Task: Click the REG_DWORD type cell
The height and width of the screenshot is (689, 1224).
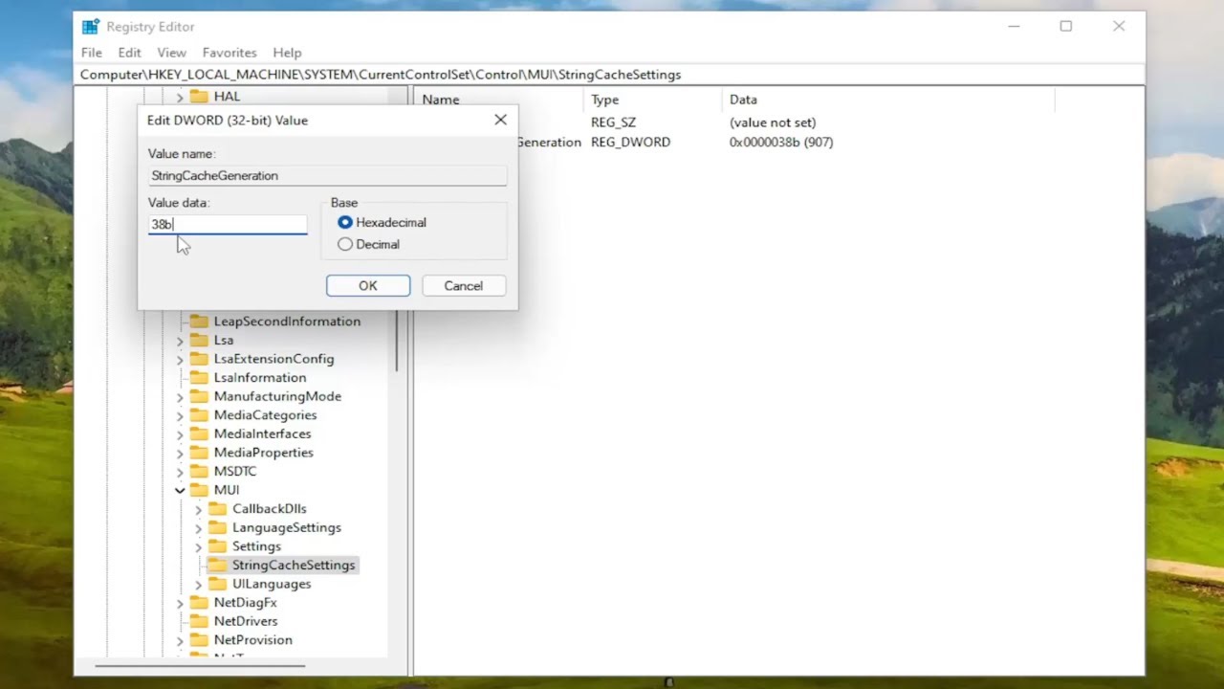Action: pos(630,142)
